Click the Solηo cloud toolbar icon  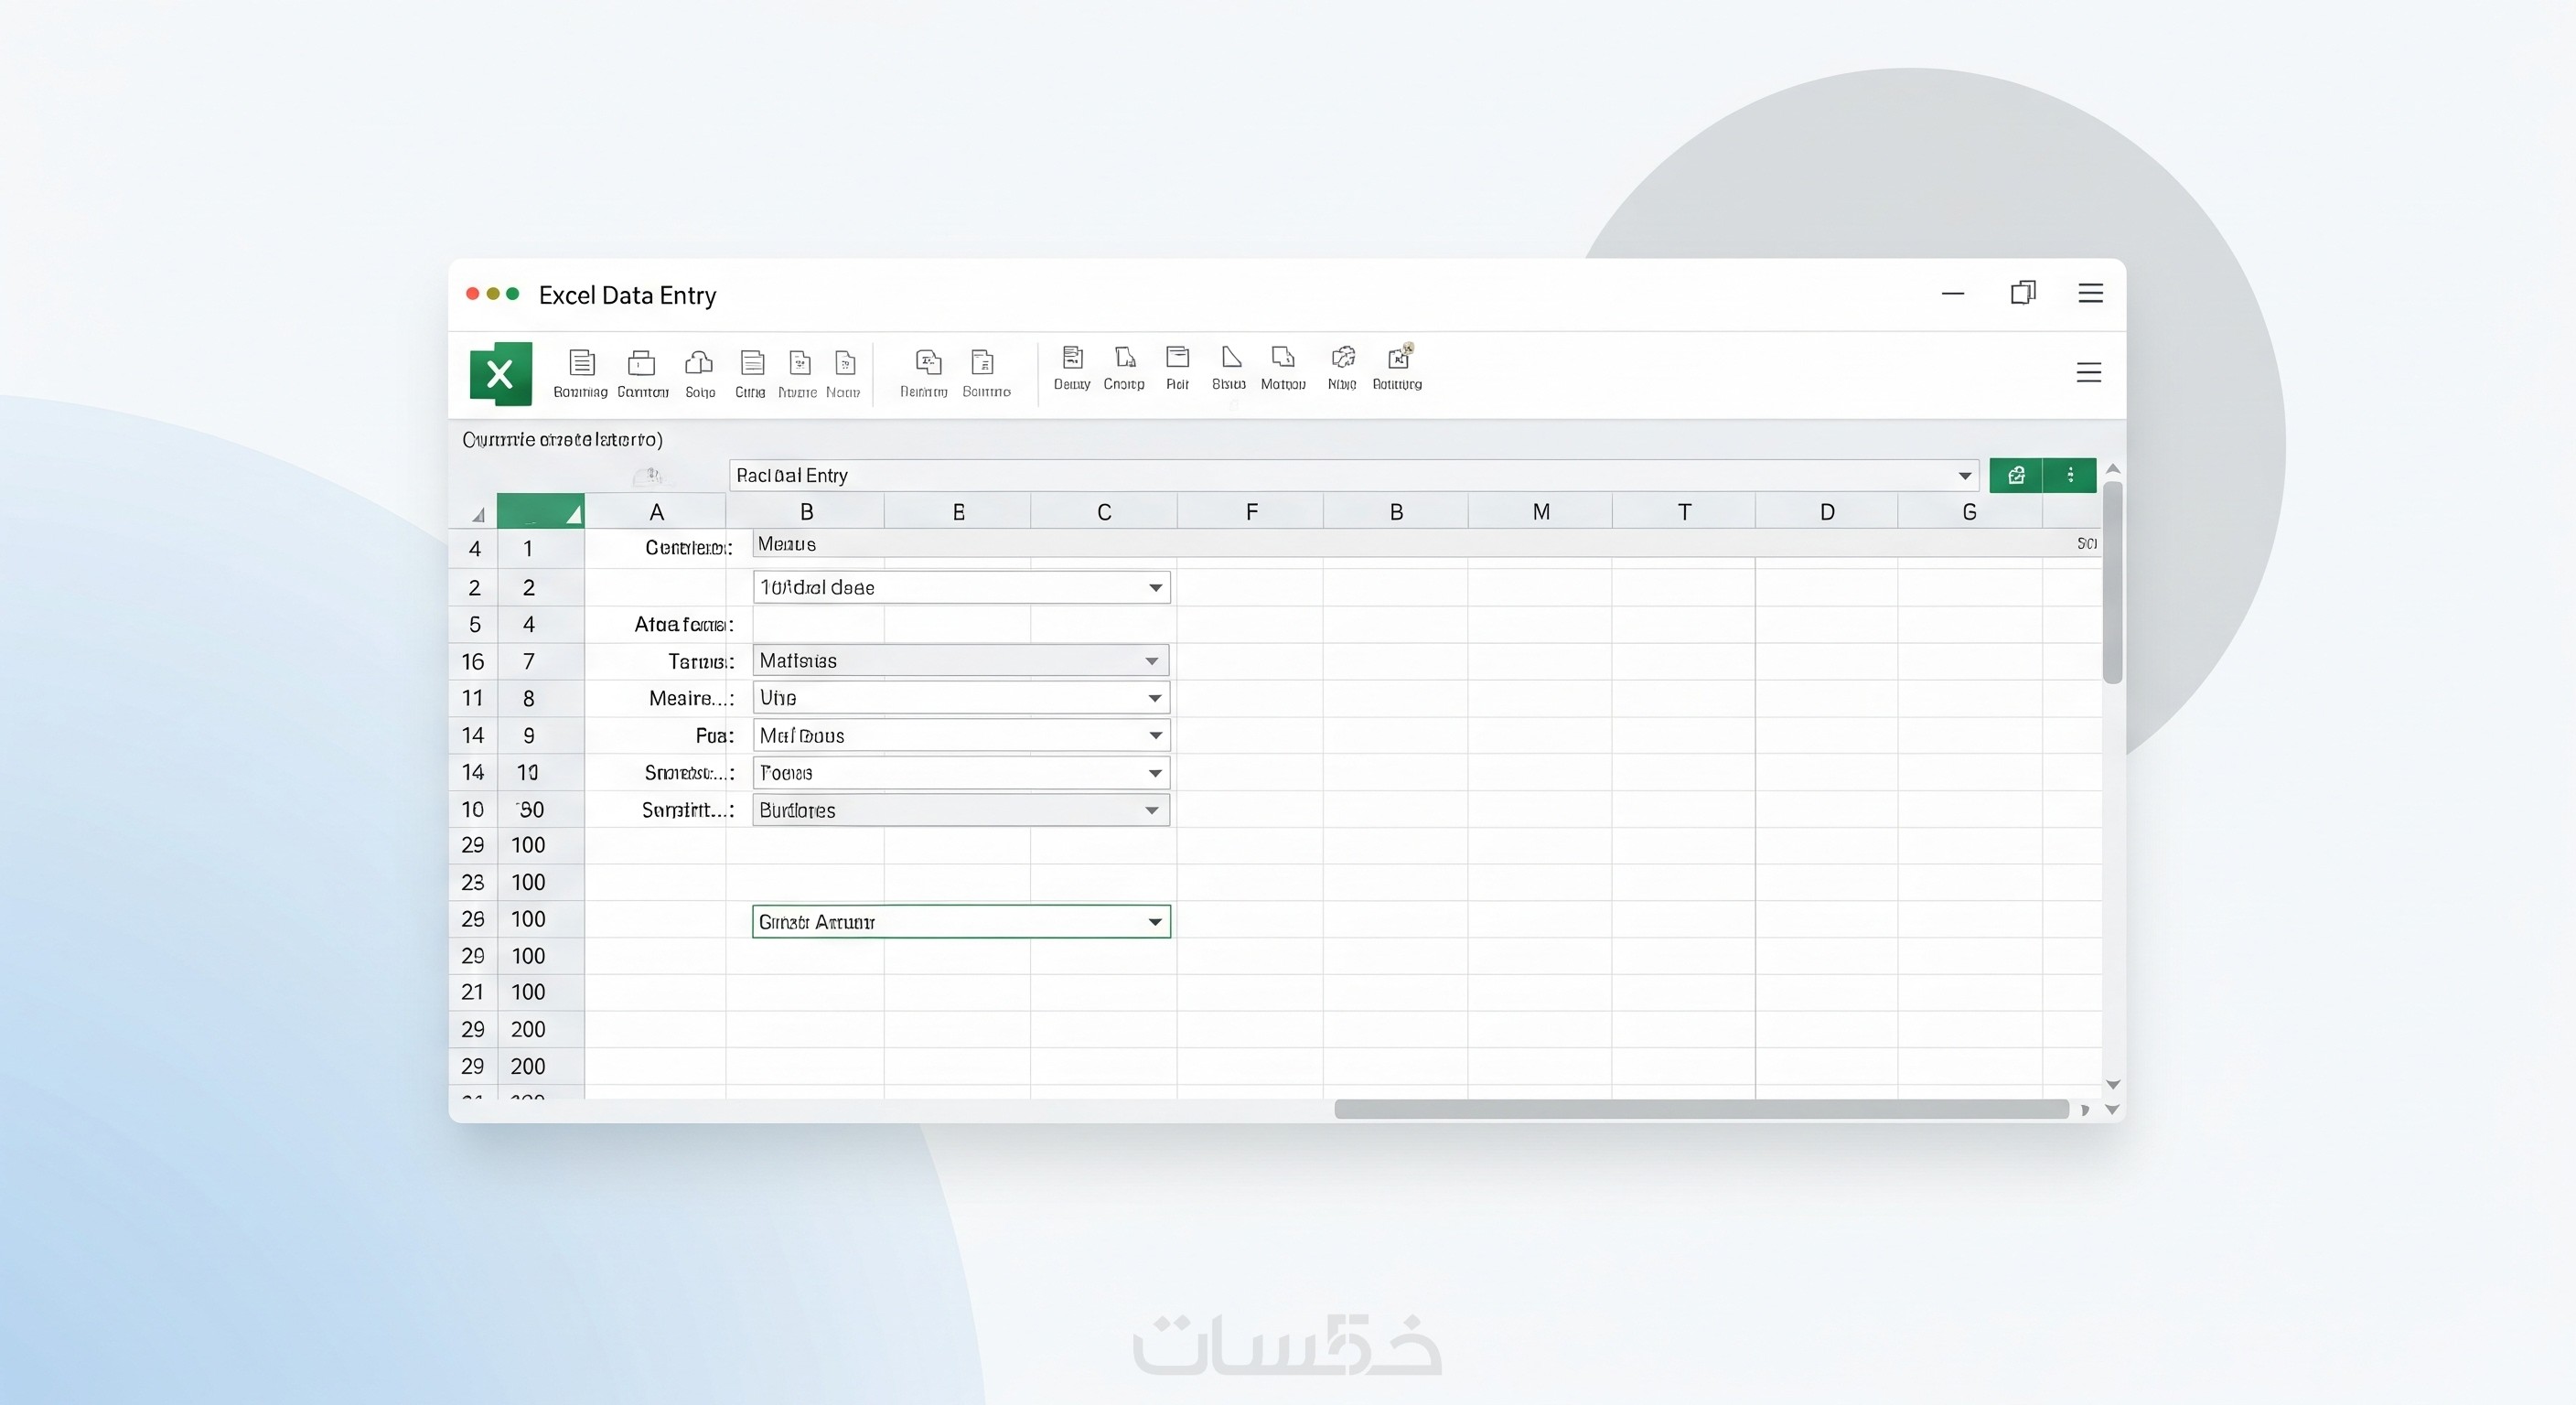[699, 363]
